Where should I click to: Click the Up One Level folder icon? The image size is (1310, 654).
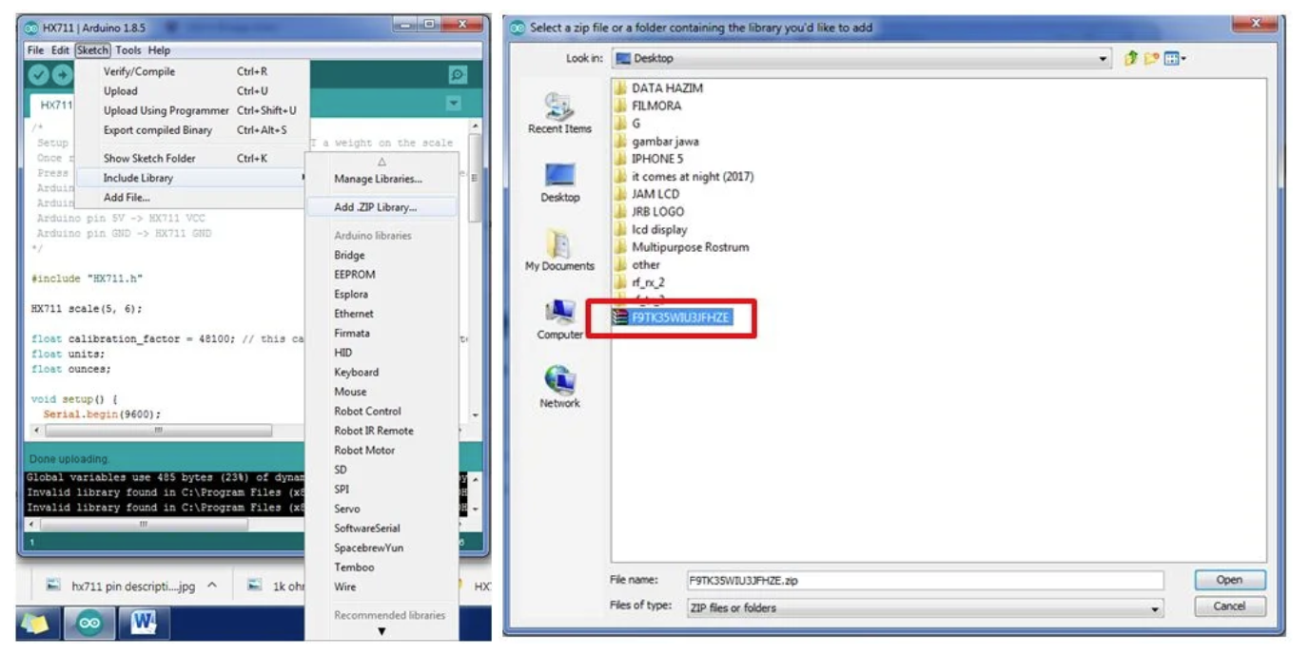click(x=1131, y=59)
